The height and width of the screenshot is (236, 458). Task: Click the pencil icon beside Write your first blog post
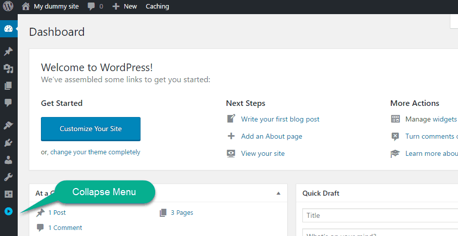[x=231, y=119]
